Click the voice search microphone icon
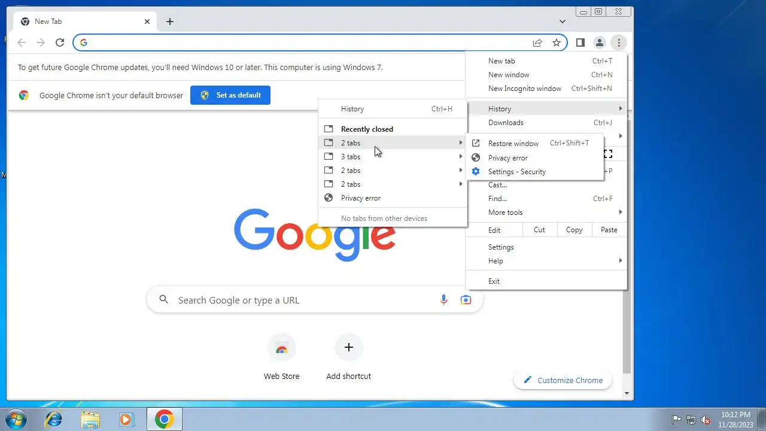Screen dimensions: 766x431 443,300
